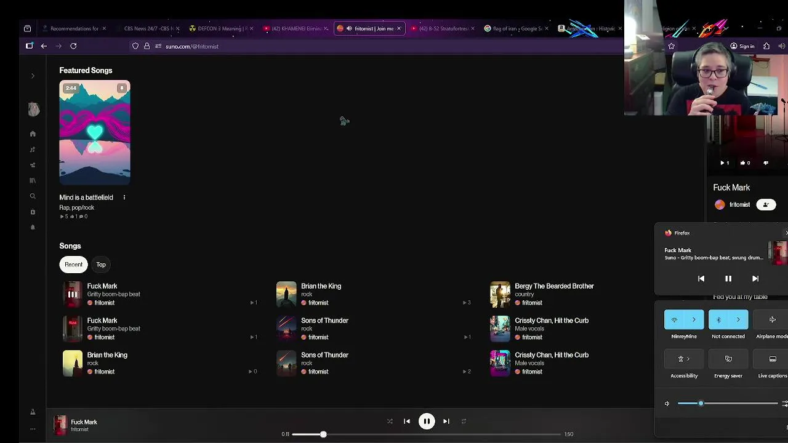Expand the collapsed Suno sidebar

[33, 76]
